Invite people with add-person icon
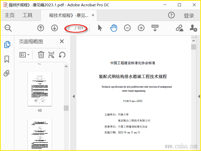201x151 pixels. pyautogui.click(x=193, y=28)
